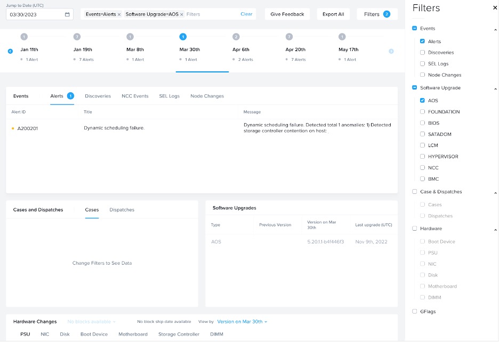The height and width of the screenshot is (342, 499).
Task: Remove the Software Upgrade=AOS filter chip
Action: coord(182,14)
